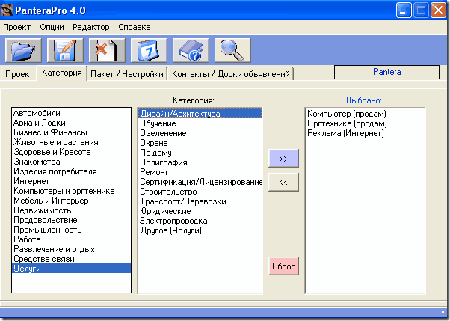This screenshot has height=321, width=450.
Task: Switch to Контакты / Доски объявлений tab
Action: tap(230, 74)
